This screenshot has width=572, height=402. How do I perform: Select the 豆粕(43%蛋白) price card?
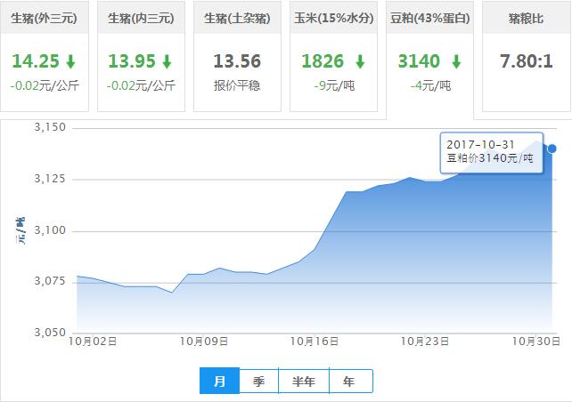[429, 60]
